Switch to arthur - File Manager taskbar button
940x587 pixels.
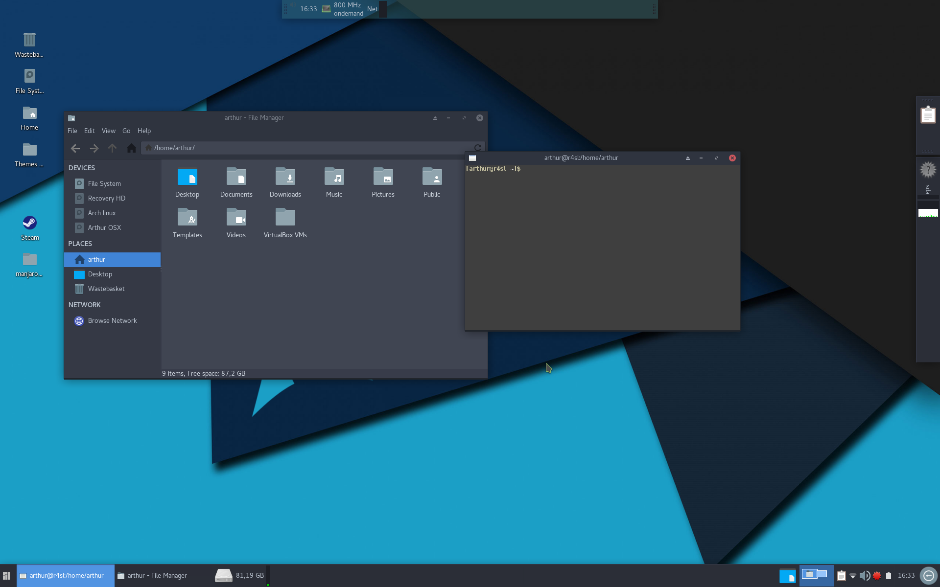tap(163, 576)
